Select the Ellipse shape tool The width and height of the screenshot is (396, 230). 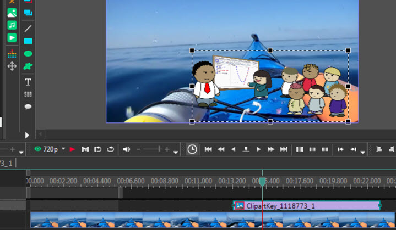click(x=28, y=54)
